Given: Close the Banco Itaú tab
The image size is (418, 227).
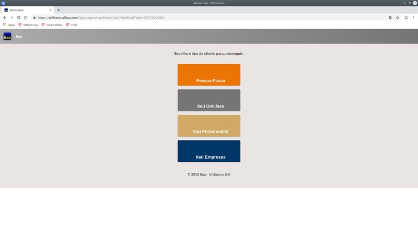Looking at the screenshot, I should pyautogui.click(x=50, y=10).
